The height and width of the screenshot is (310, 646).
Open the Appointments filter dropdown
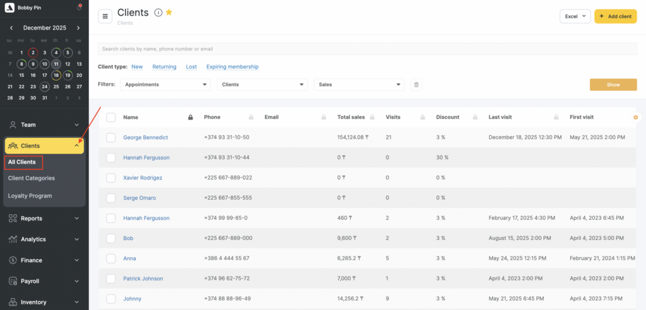point(165,84)
